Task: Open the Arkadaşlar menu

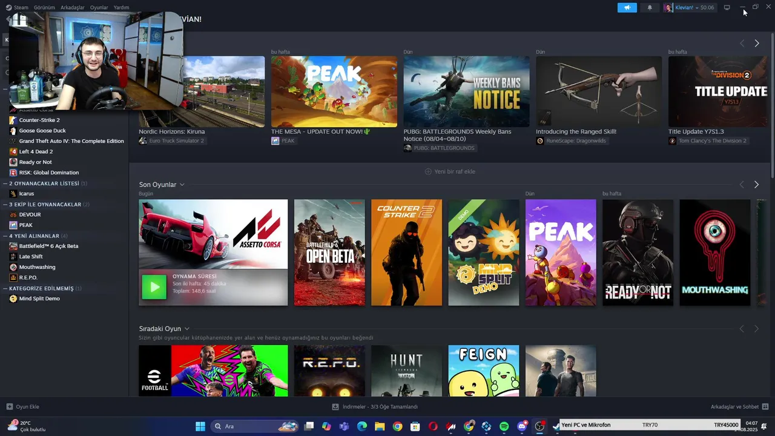Action: coord(73,7)
